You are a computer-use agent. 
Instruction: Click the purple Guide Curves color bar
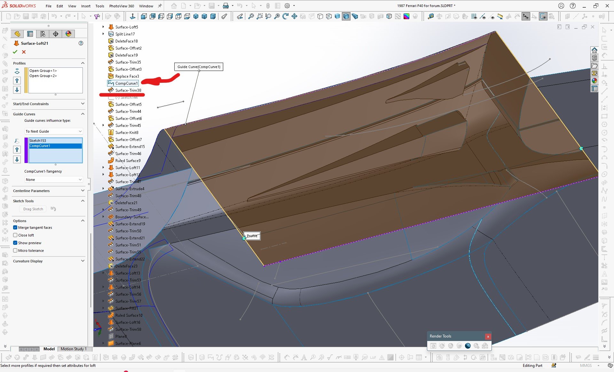click(x=26, y=150)
